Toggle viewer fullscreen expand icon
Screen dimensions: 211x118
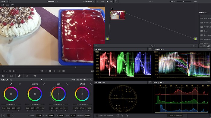coord(98,2)
